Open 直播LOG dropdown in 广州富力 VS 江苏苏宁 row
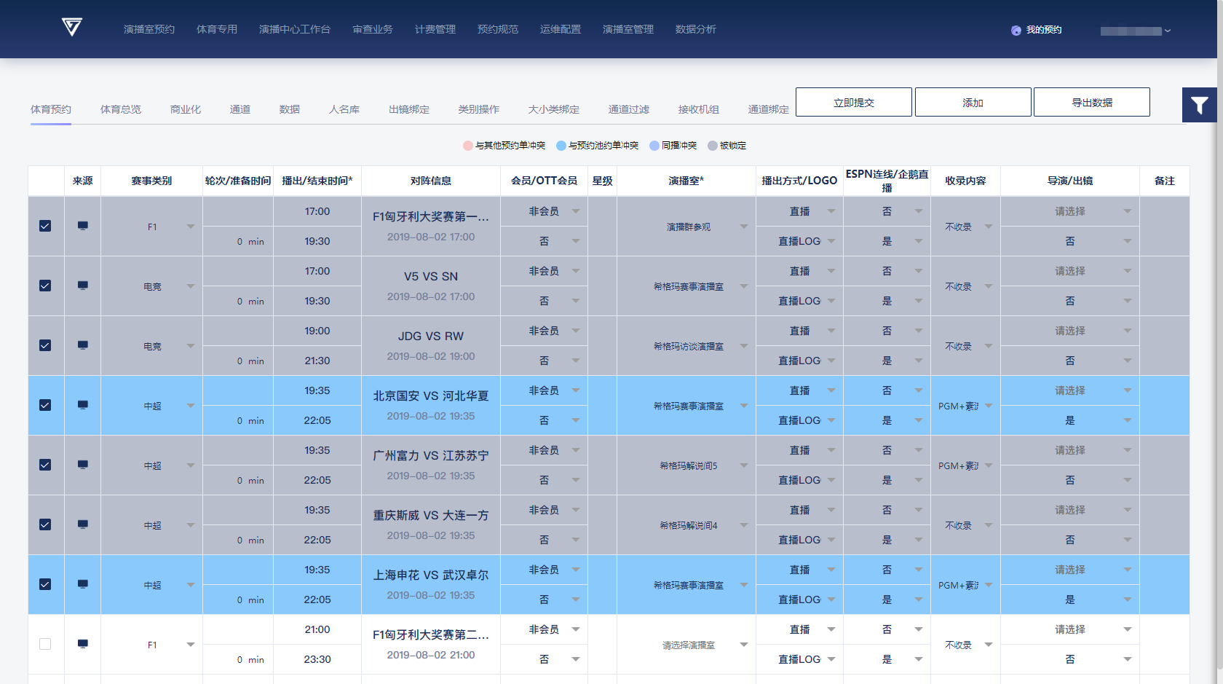The width and height of the screenshot is (1223, 684). tap(799, 480)
